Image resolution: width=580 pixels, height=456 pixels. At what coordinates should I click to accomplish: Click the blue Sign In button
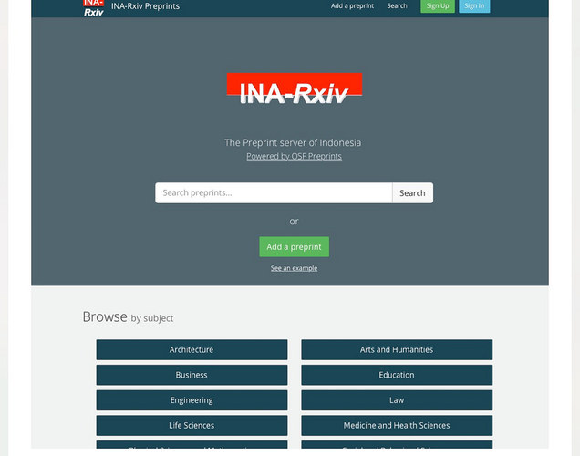(474, 5)
